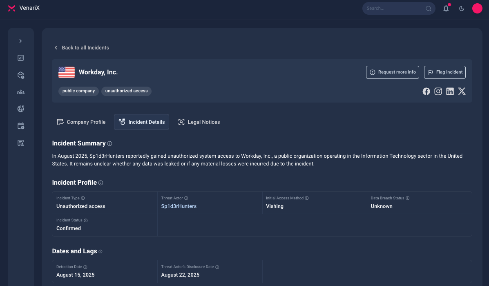
Task: Open the Sp1d3rHunters threat actor link
Action: pyautogui.click(x=179, y=206)
